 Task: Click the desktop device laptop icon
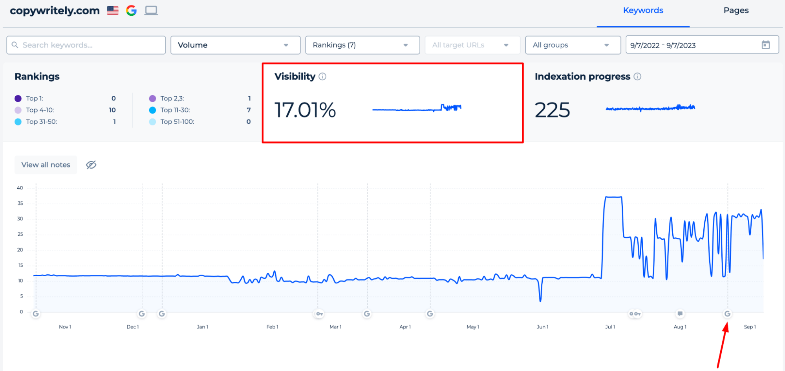click(x=151, y=11)
